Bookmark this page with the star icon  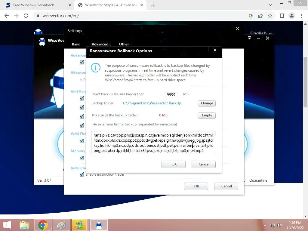coord(270,16)
